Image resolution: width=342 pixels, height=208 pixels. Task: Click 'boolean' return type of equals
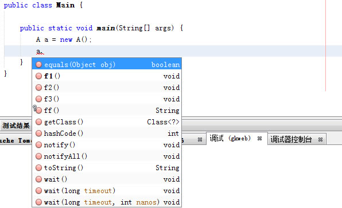165,65
